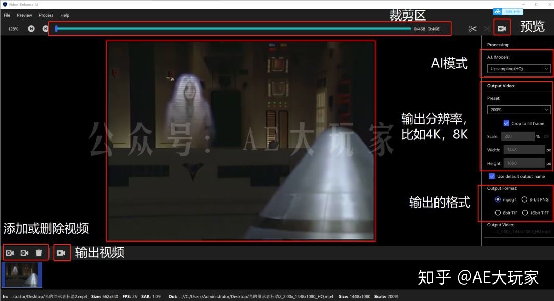Open the Process menu
This screenshot has width=554, height=301.
click(x=46, y=15)
